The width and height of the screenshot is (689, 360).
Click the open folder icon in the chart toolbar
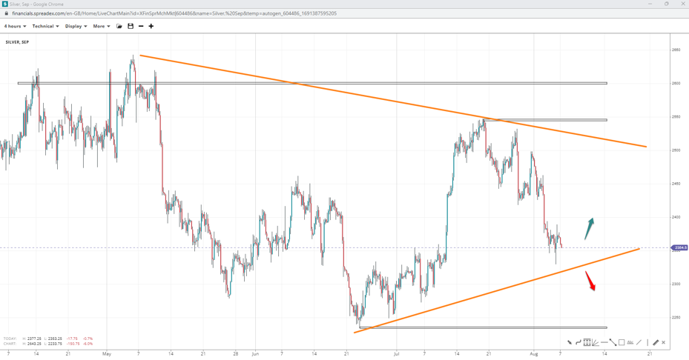(x=119, y=26)
